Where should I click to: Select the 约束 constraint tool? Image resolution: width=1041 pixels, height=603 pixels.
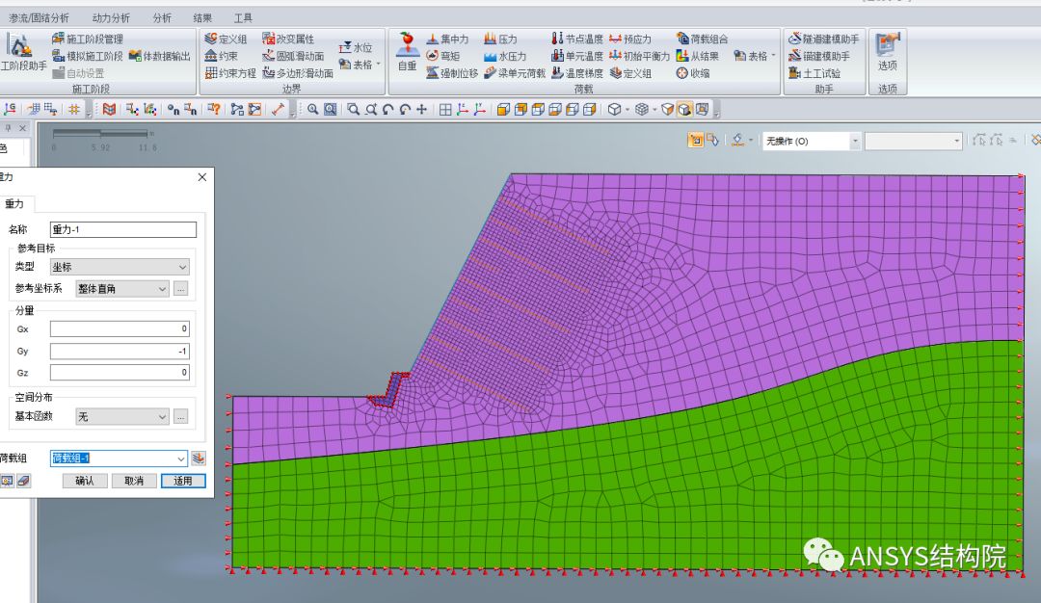click(x=222, y=57)
